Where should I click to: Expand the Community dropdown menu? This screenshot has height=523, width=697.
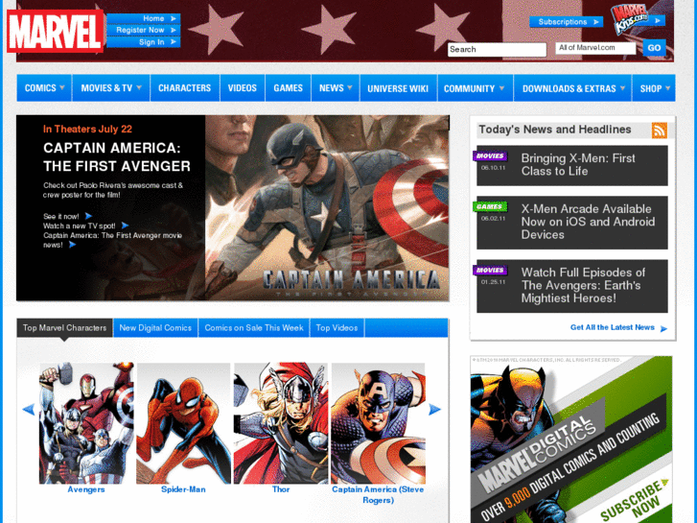pyautogui.click(x=476, y=88)
